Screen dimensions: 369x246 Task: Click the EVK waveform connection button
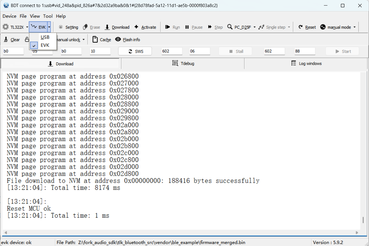pos(38,27)
